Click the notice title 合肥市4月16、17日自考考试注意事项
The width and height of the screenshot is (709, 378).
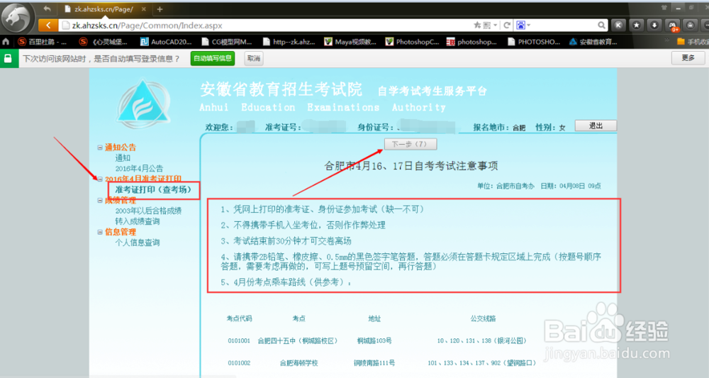pos(411,166)
